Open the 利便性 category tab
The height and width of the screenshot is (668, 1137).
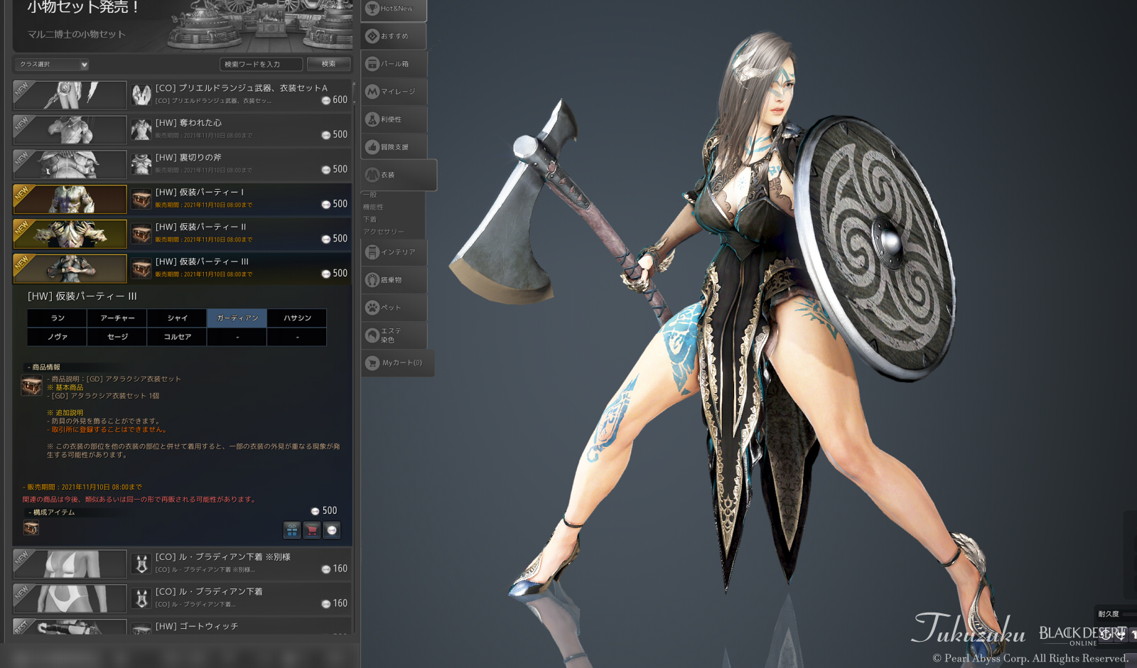coord(394,119)
